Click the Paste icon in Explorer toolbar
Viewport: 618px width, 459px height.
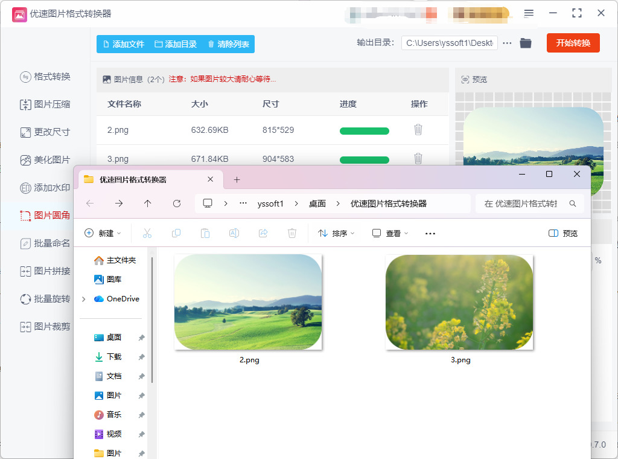[205, 234]
